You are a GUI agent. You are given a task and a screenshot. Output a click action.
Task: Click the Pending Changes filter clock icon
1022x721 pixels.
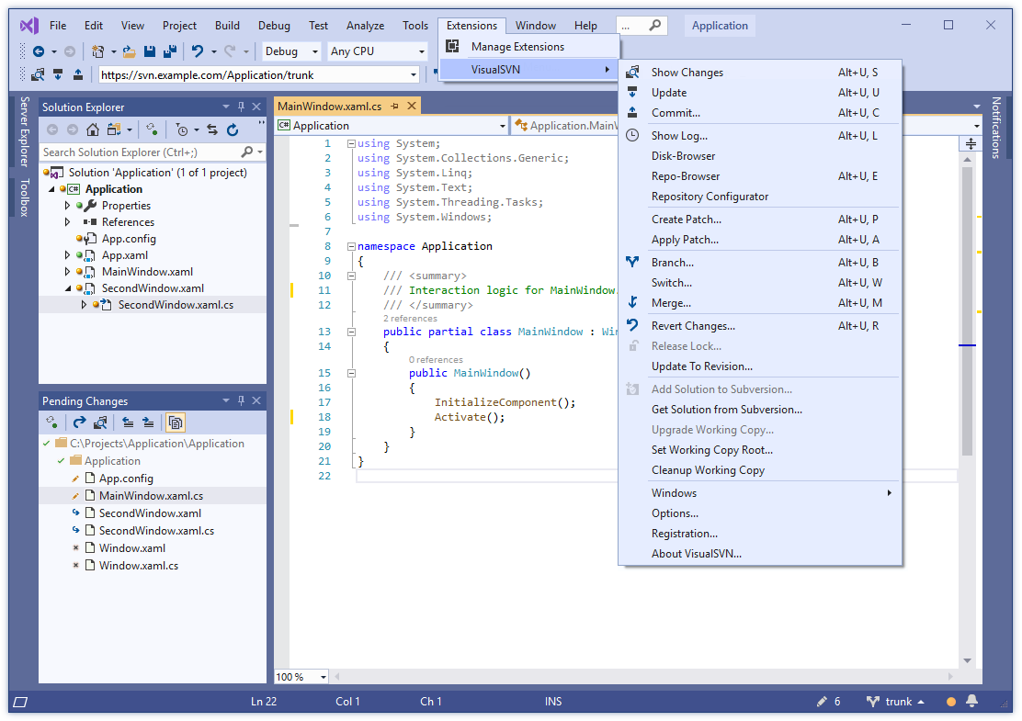(x=182, y=130)
